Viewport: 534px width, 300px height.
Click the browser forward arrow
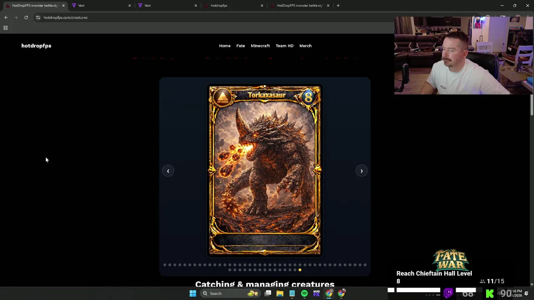click(x=16, y=17)
